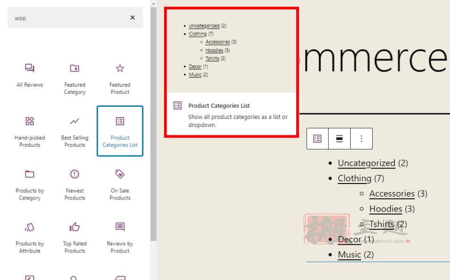Image resolution: width=450 pixels, height=280 pixels.
Task: Click the Decor link in block preview
Action: 195,66
